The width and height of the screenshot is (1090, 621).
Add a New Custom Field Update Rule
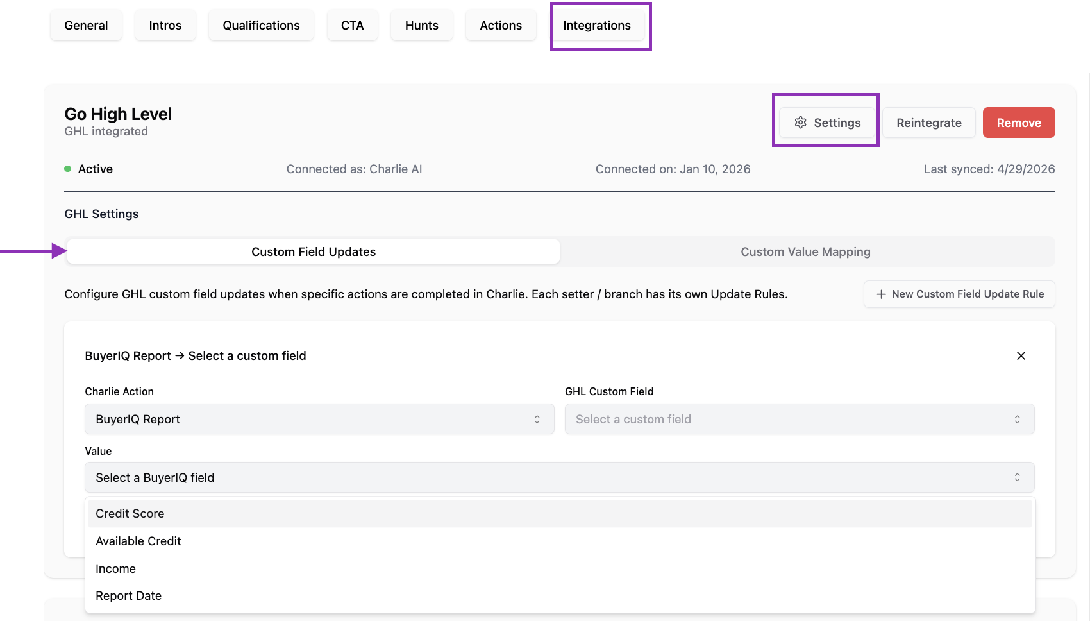[959, 294]
